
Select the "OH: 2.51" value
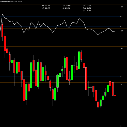point(87,8)
